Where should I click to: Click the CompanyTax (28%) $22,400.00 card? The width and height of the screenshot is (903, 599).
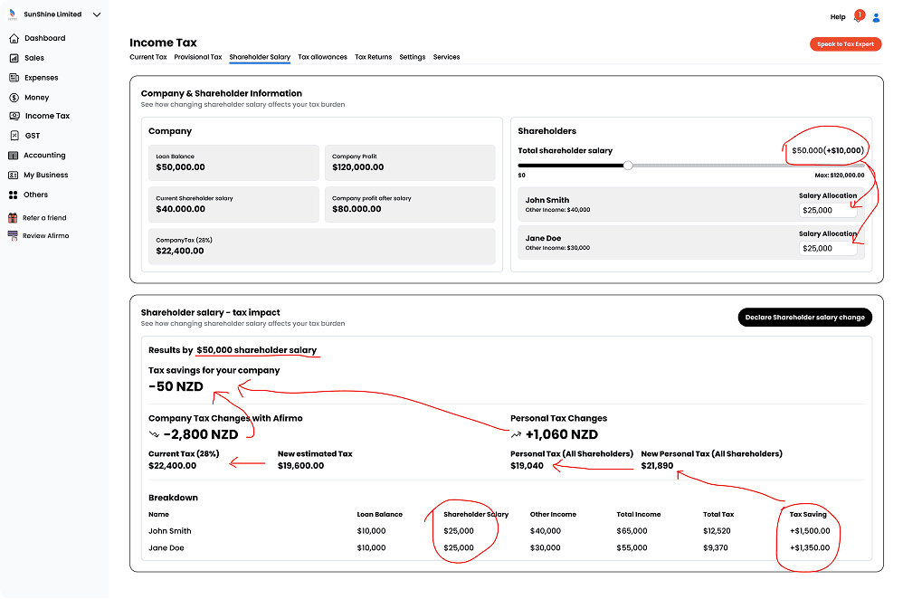(322, 246)
